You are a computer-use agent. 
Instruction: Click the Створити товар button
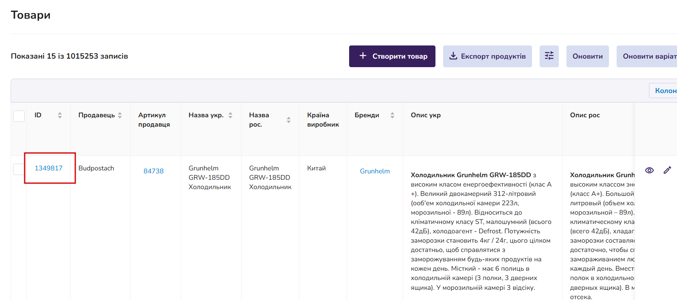392,56
